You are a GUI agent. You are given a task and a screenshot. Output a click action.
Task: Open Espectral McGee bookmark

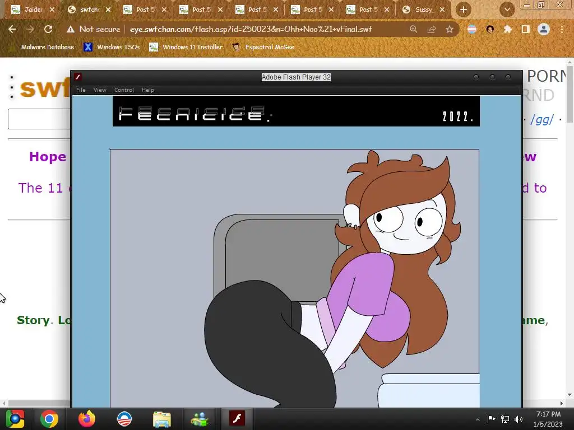pos(263,47)
